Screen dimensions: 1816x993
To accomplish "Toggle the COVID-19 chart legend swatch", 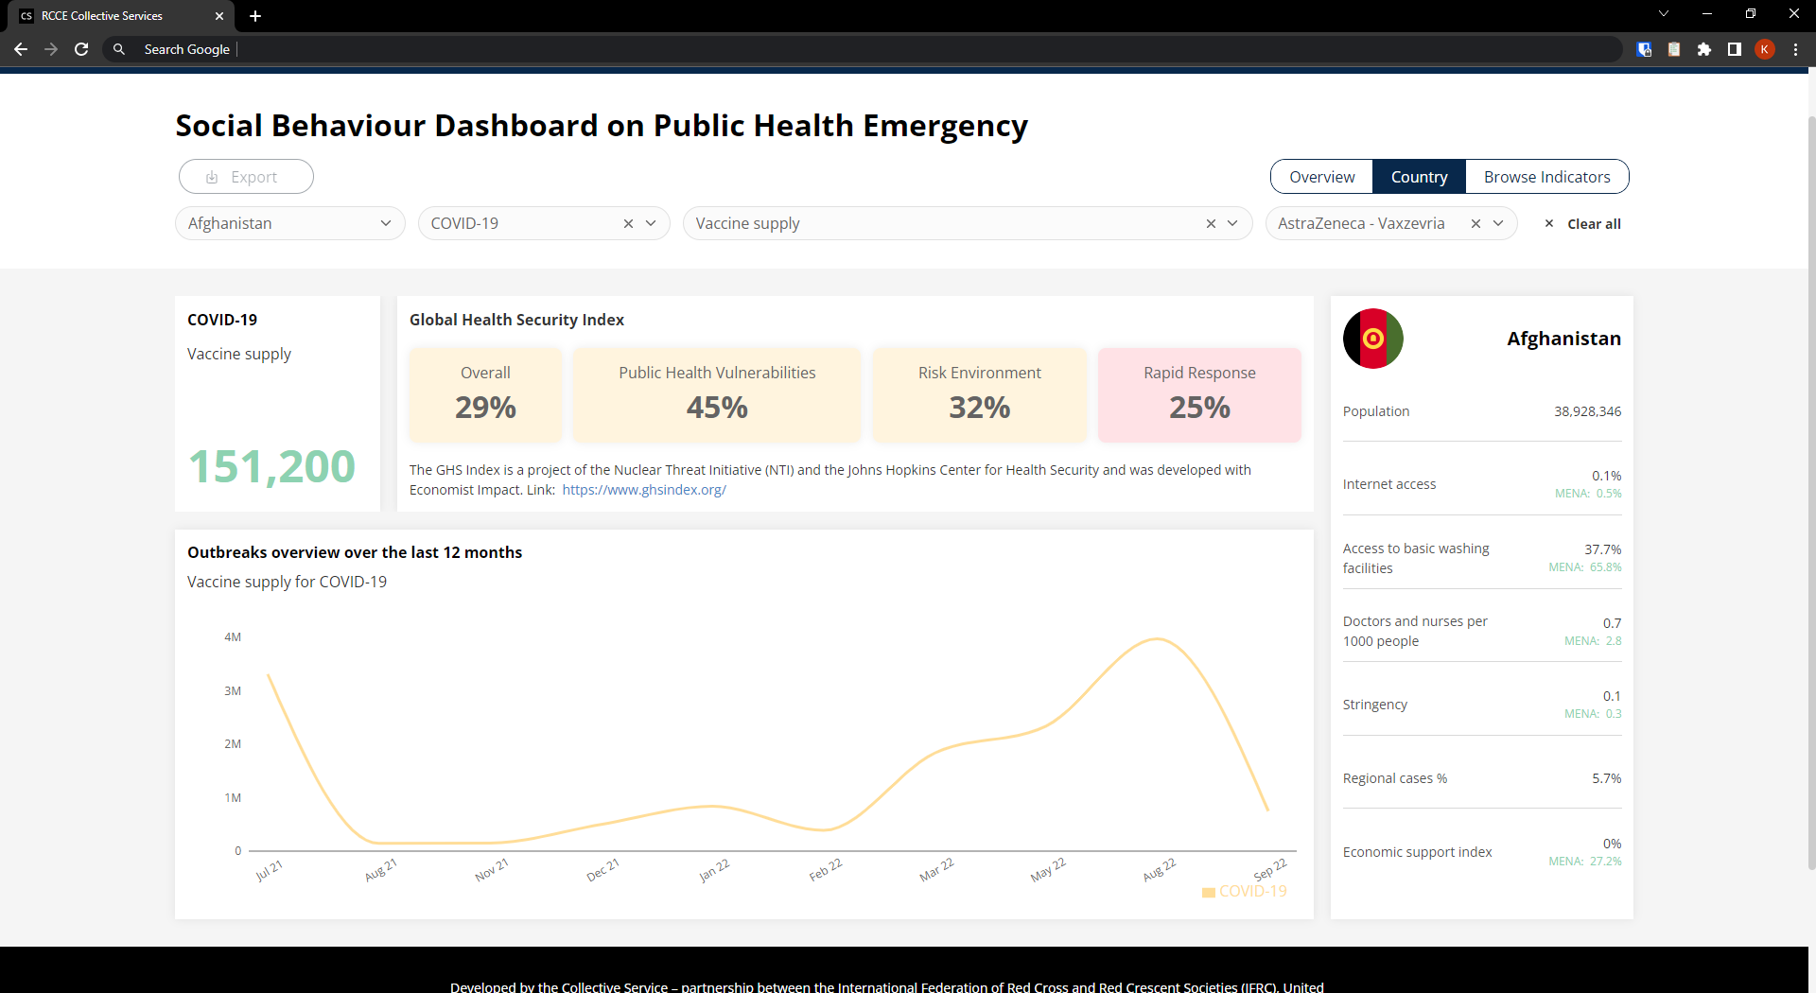I will coord(1208,892).
